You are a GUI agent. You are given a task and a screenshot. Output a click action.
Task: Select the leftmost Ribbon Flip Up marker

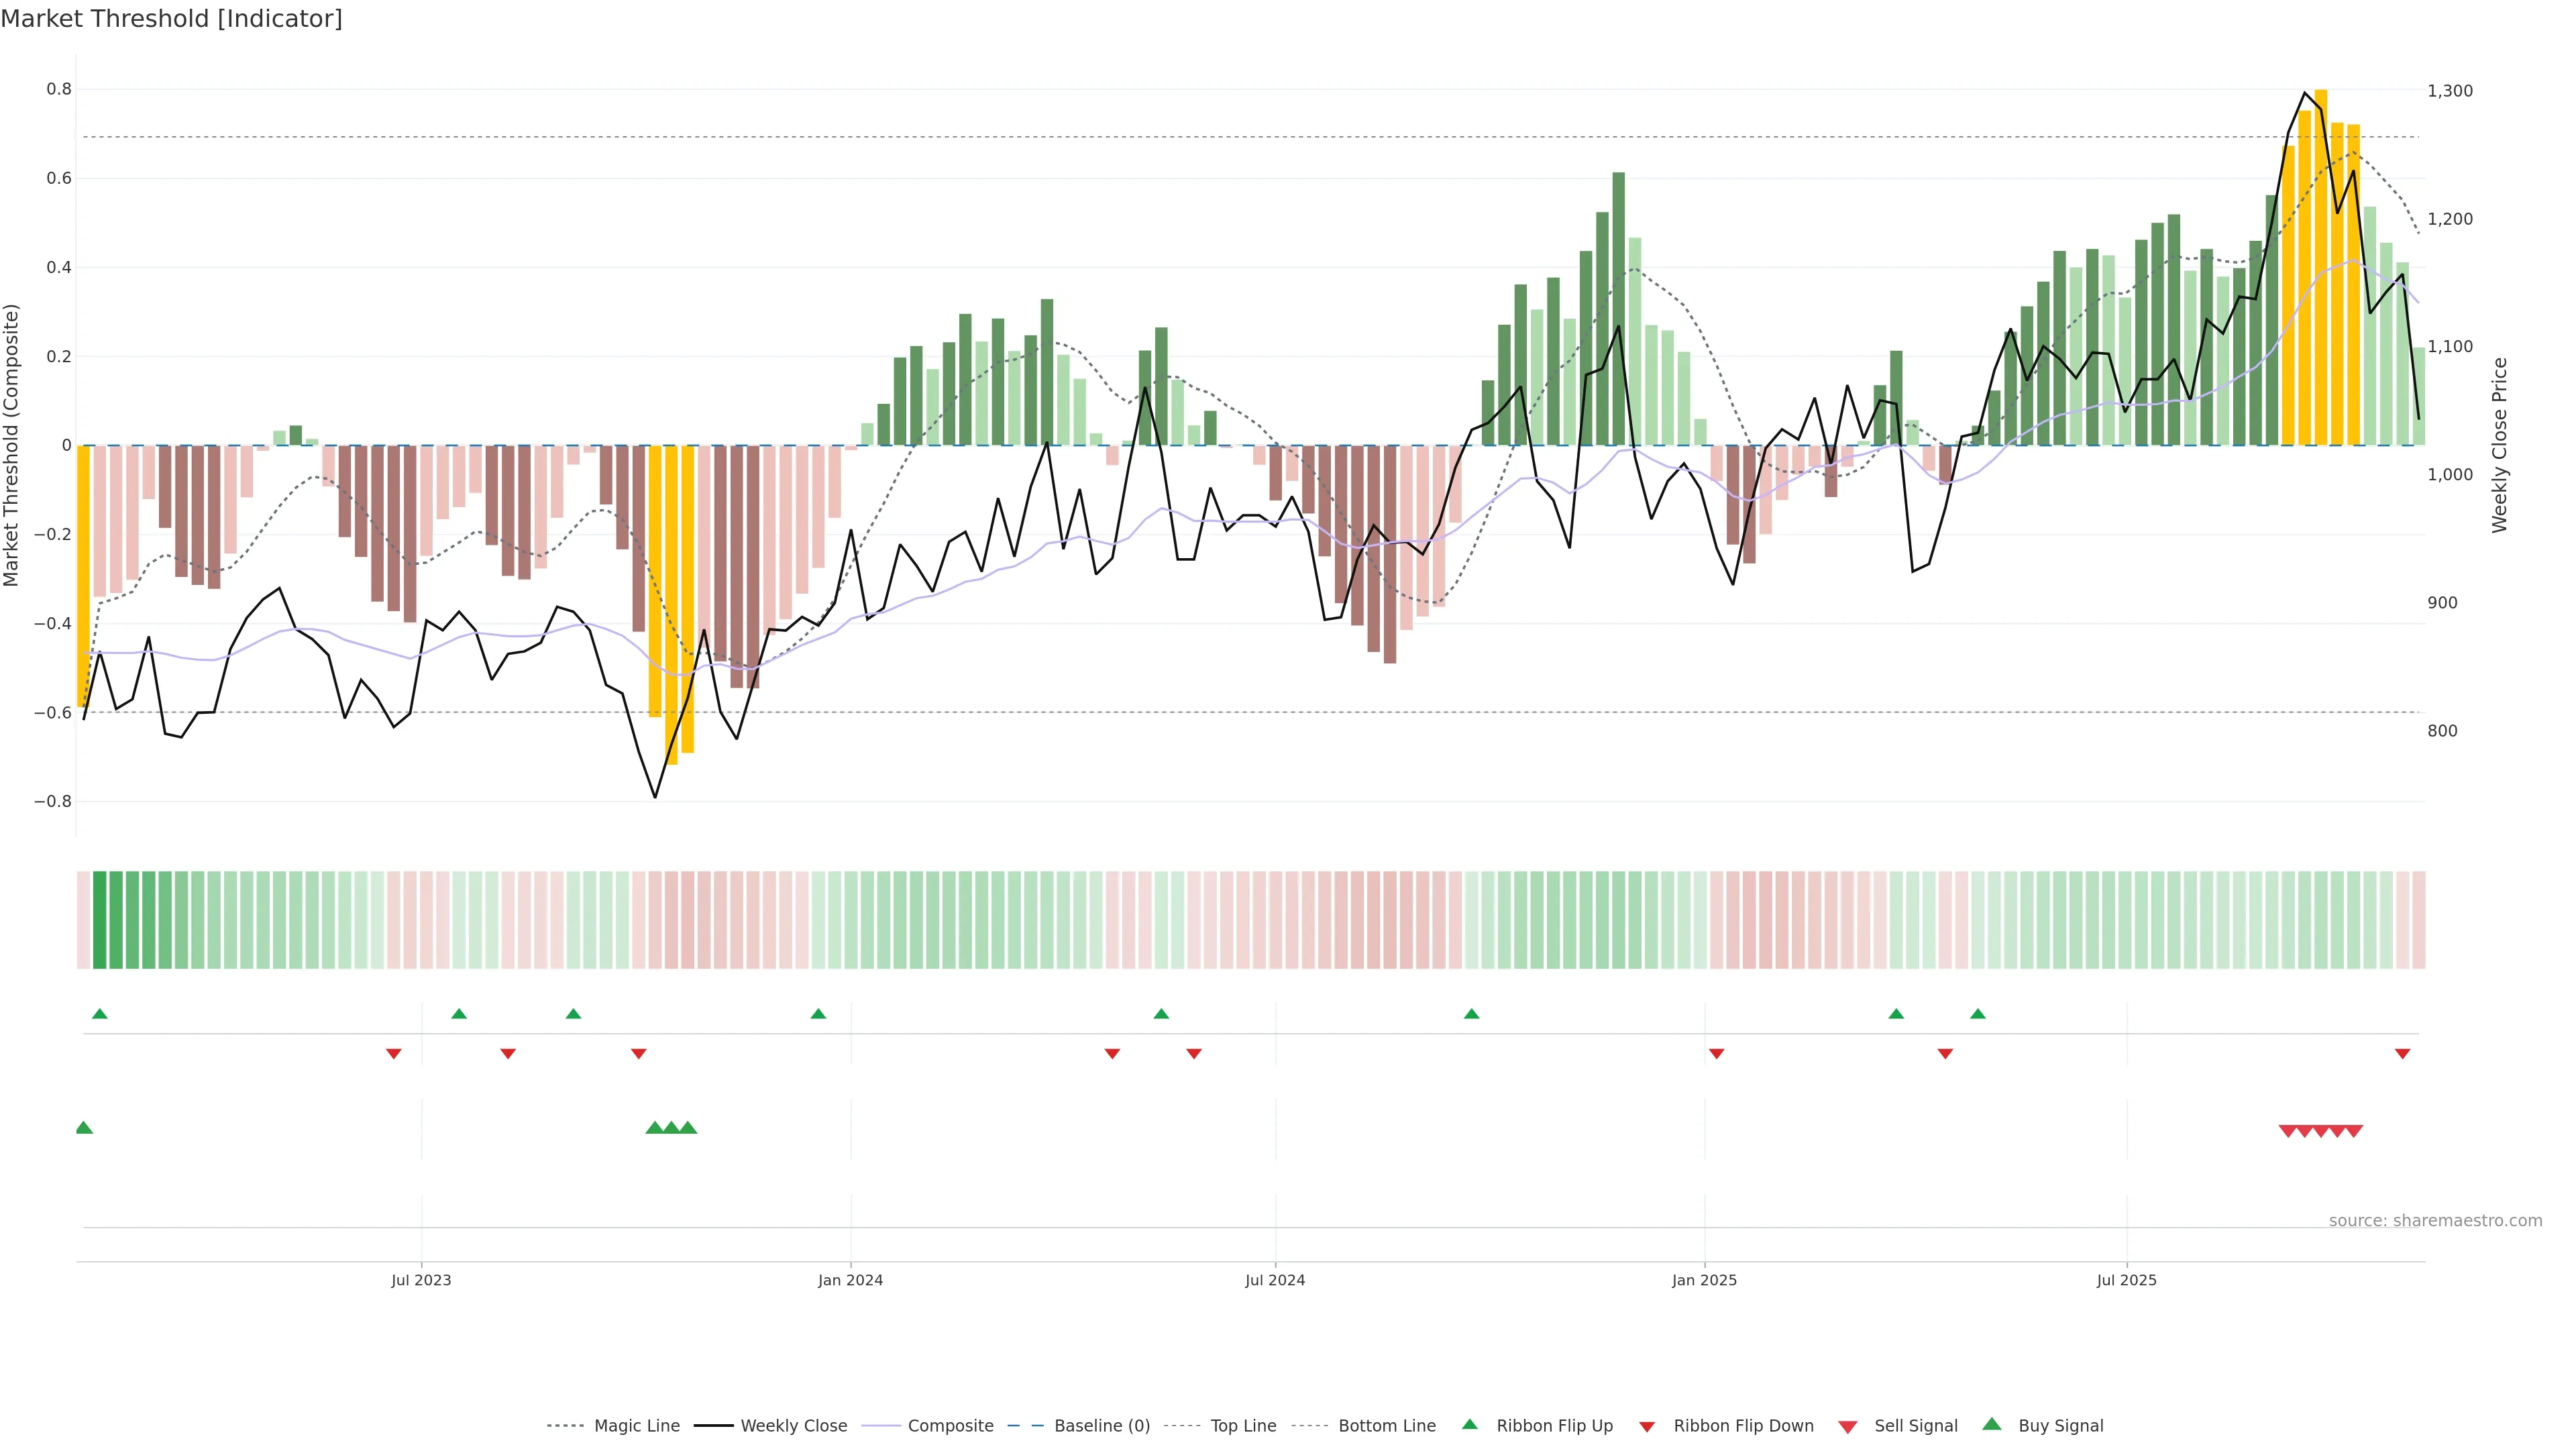pos(100,1014)
